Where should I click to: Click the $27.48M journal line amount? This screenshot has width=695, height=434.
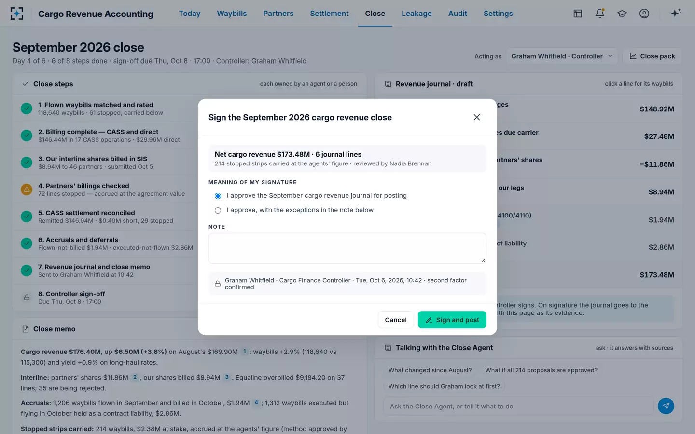click(659, 136)
